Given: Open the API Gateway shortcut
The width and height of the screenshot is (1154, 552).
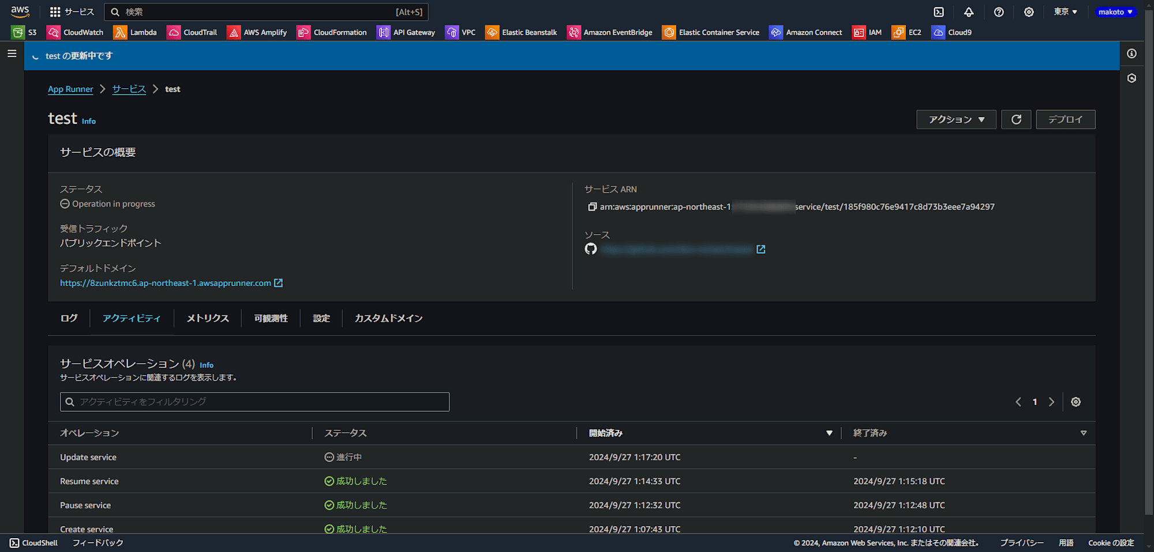Looking at the screenshot, I should tap(406, 32).
